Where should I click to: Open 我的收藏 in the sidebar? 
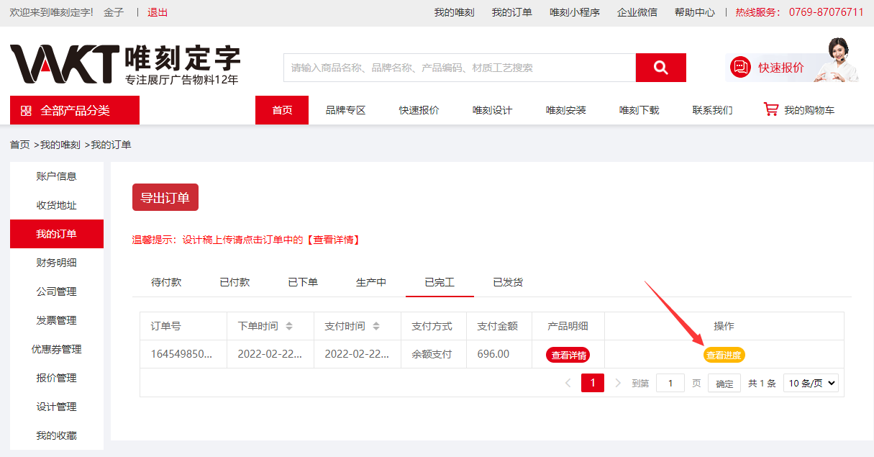pyautogui.click(x=57, y=435)
